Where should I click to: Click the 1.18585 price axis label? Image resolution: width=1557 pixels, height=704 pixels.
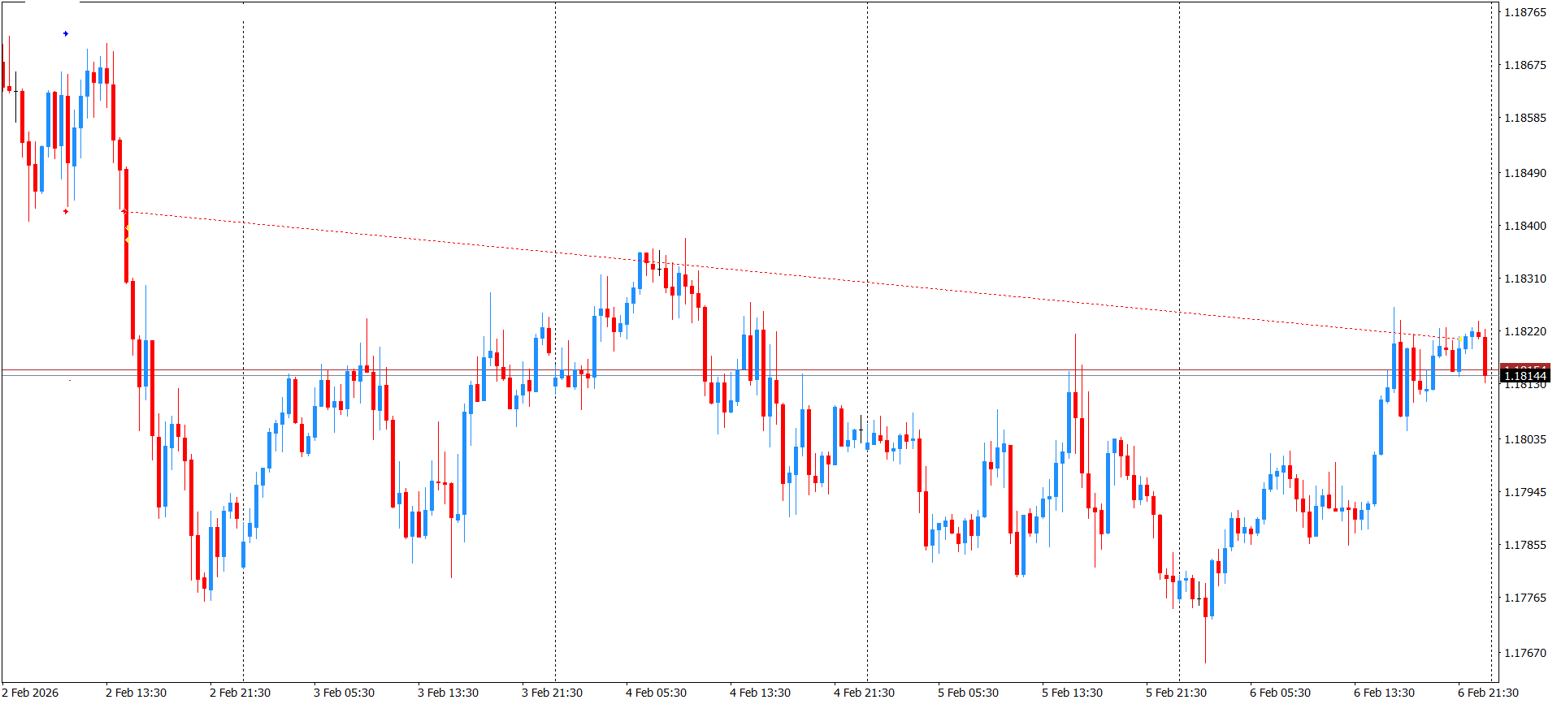click(x=1525, y=118)
